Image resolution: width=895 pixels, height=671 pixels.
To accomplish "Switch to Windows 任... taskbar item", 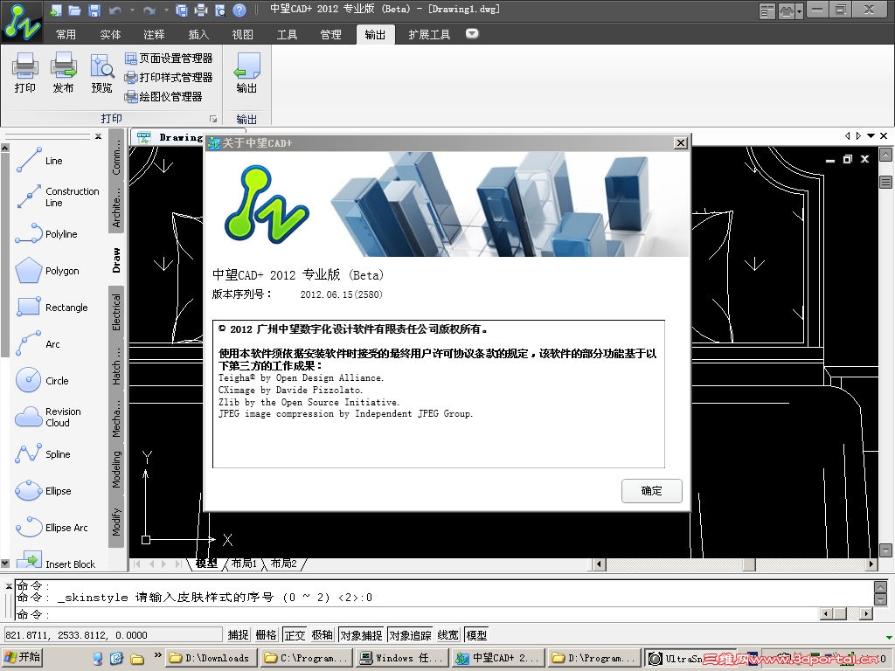I will click(402, 658).
